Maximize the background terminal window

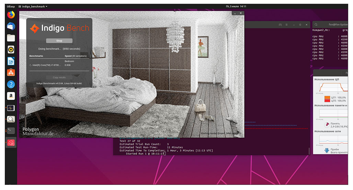(x=300, y=25)
